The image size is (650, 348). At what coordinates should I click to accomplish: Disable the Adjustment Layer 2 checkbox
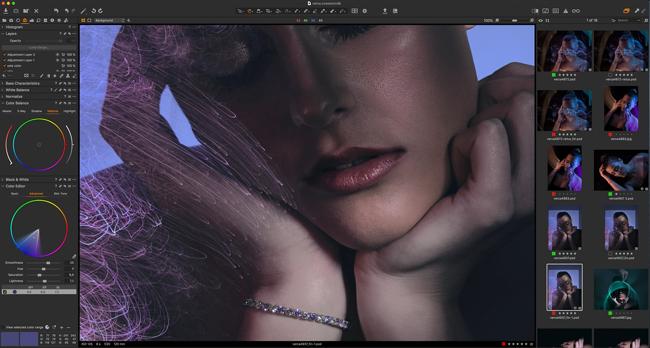(x=5, y=54)
